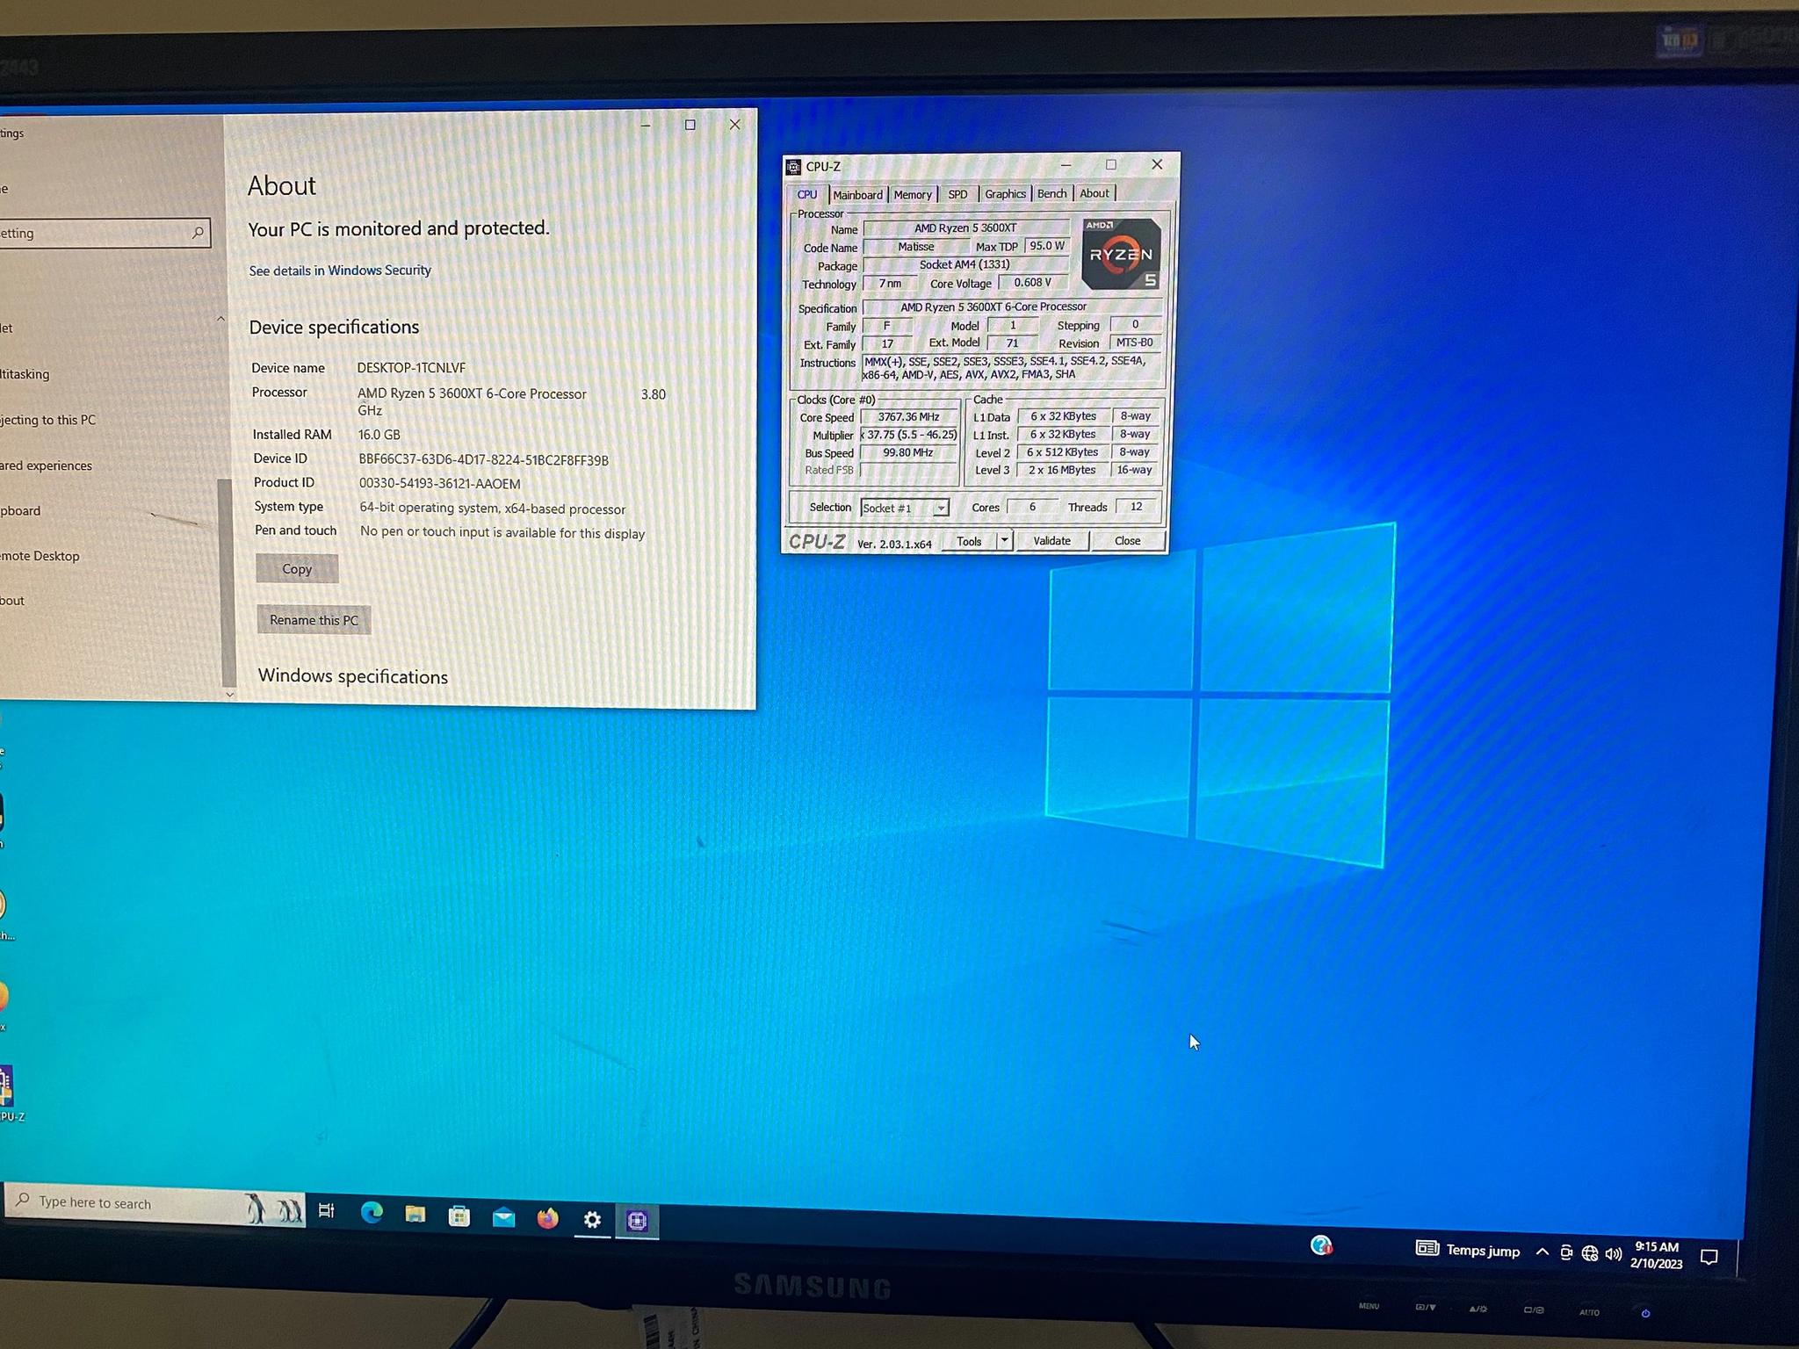Open the taskbar clock showing 9:15 AM

click(1657, 1255)
